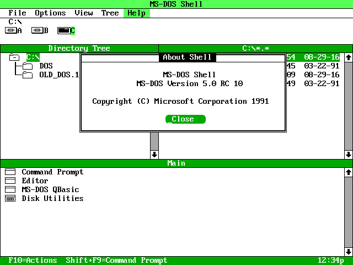This screenshot has height=265, width=353.
Task: Click the DOS folder icon
Action: [x=28, y=66]
